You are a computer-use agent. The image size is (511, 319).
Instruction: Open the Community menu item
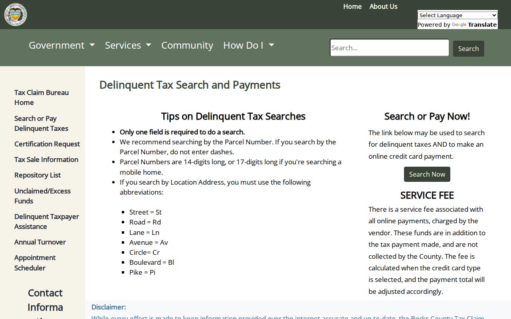pyautogui.click(x=187, y=45)
